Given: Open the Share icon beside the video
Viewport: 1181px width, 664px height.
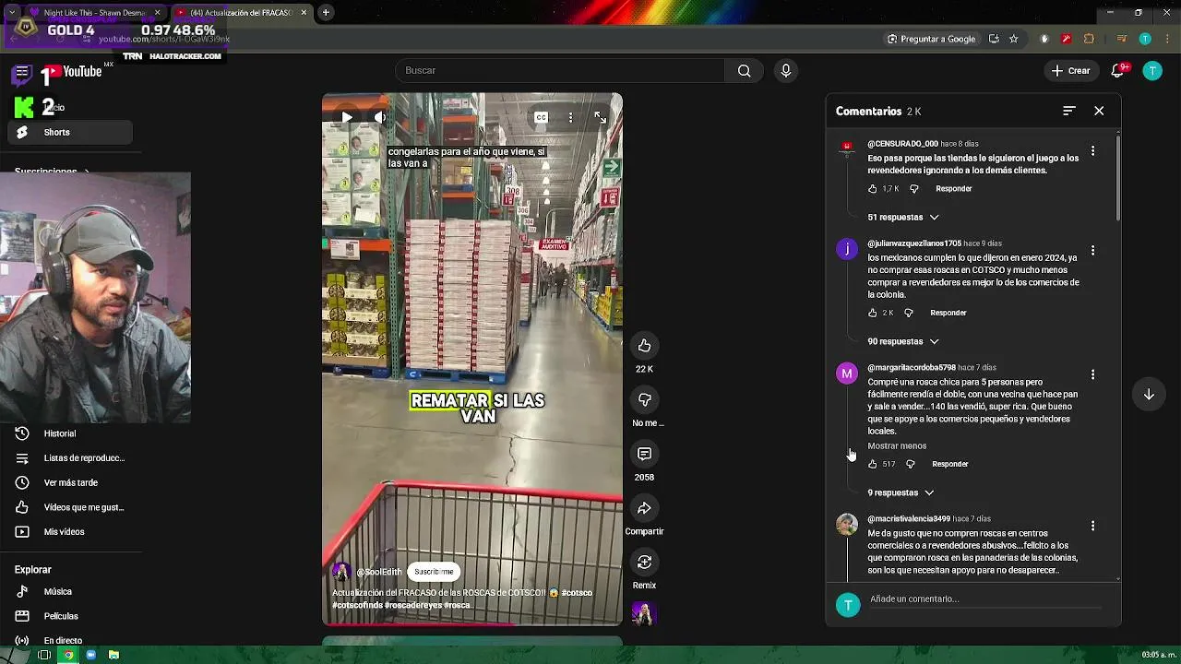Looking at the screenshot, I should [644, 508].
